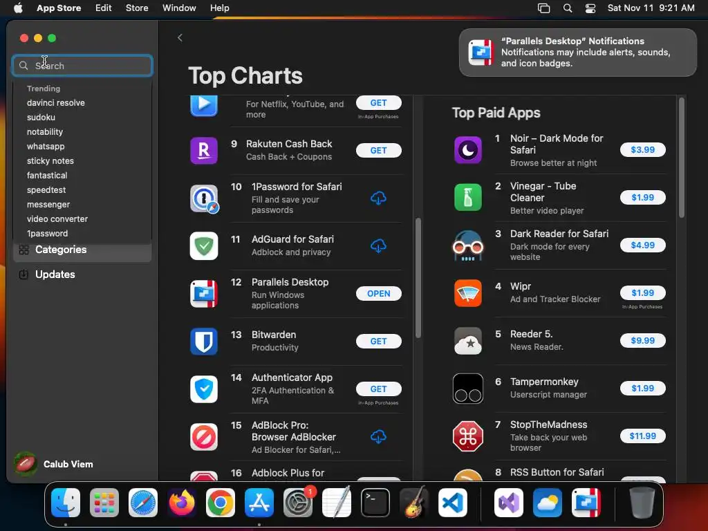Click the free apps list scrollbar

click(x=418, y=278)
